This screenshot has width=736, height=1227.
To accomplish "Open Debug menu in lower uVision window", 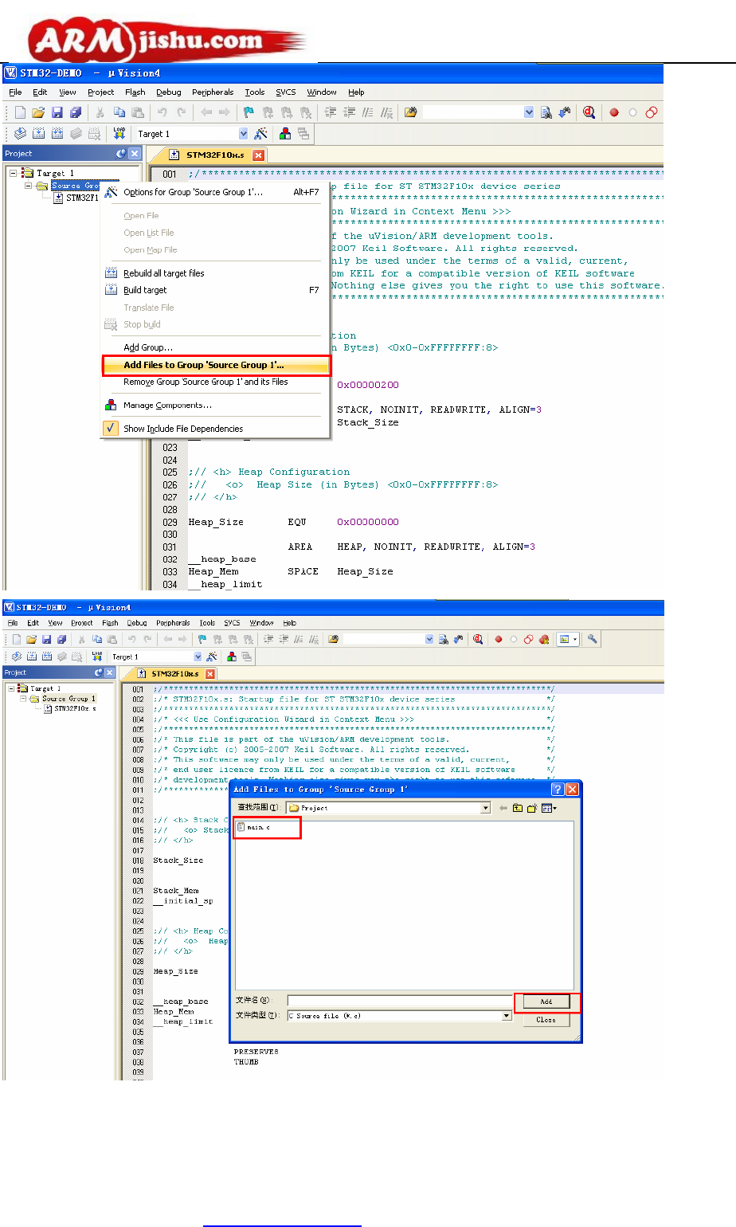I will 137,623.
